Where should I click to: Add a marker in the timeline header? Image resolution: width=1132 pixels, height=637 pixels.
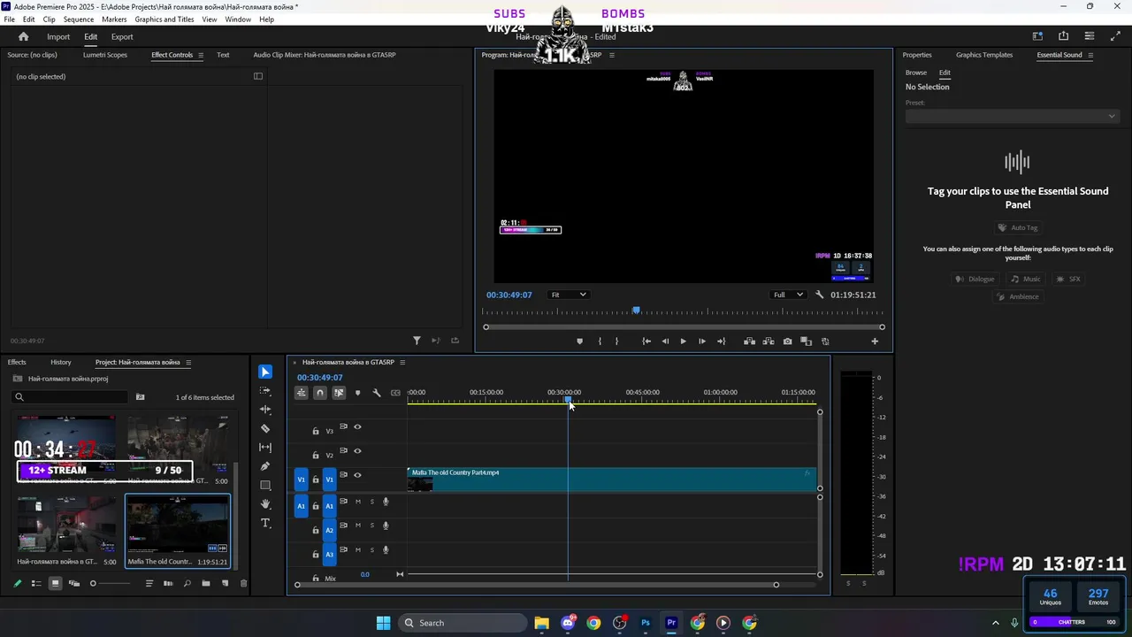pos(357,393)
